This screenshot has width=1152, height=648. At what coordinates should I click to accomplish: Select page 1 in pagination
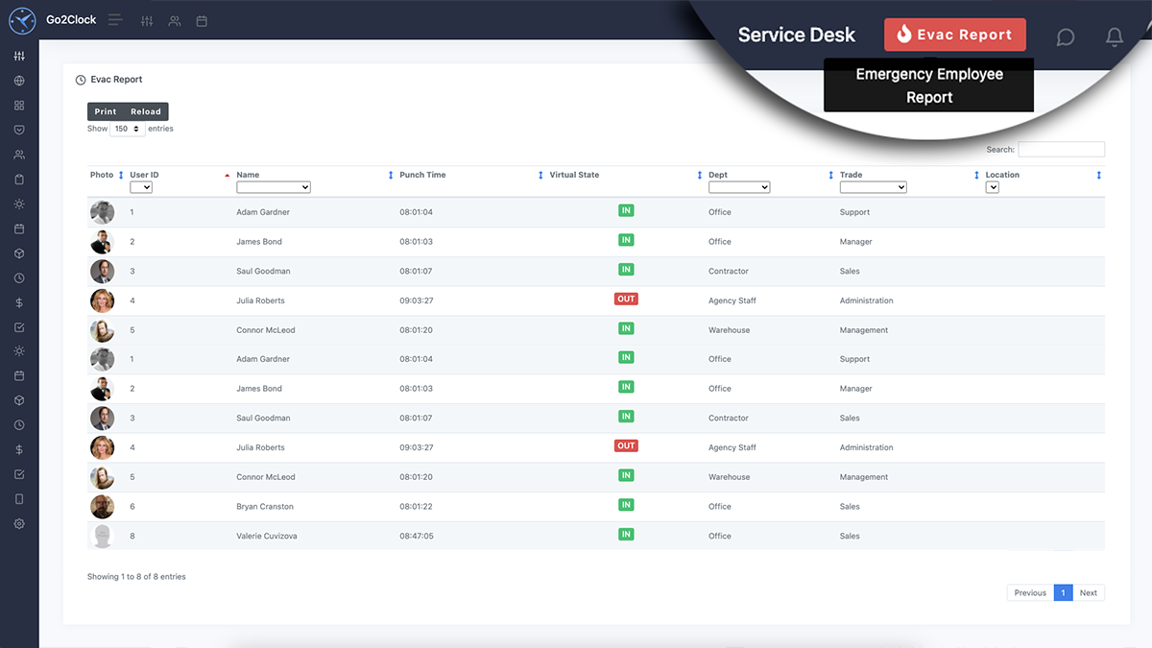(x=1063, y=592)
